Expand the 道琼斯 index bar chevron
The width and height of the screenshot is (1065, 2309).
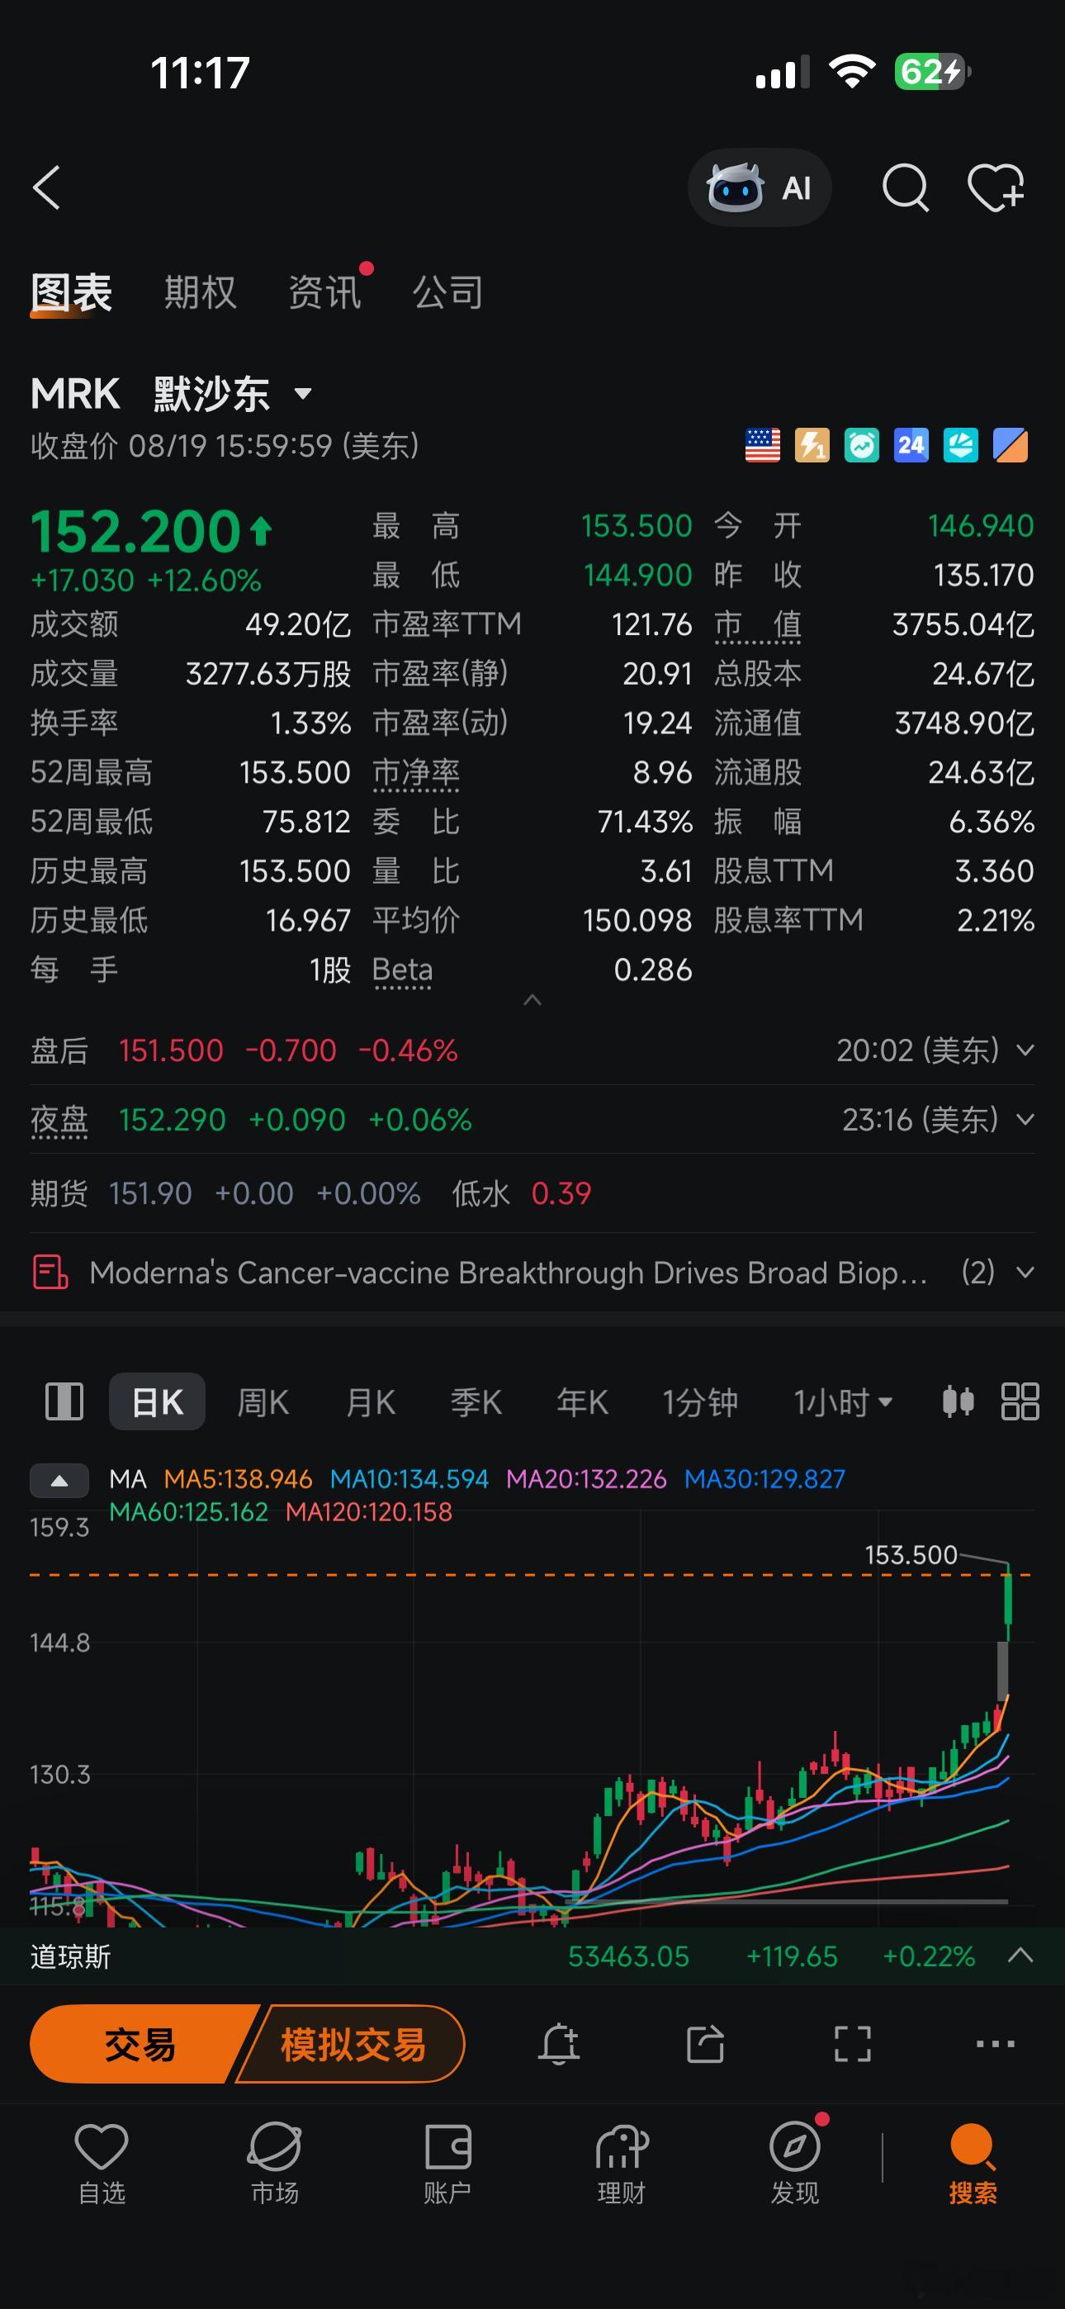coord(1020,1956)
